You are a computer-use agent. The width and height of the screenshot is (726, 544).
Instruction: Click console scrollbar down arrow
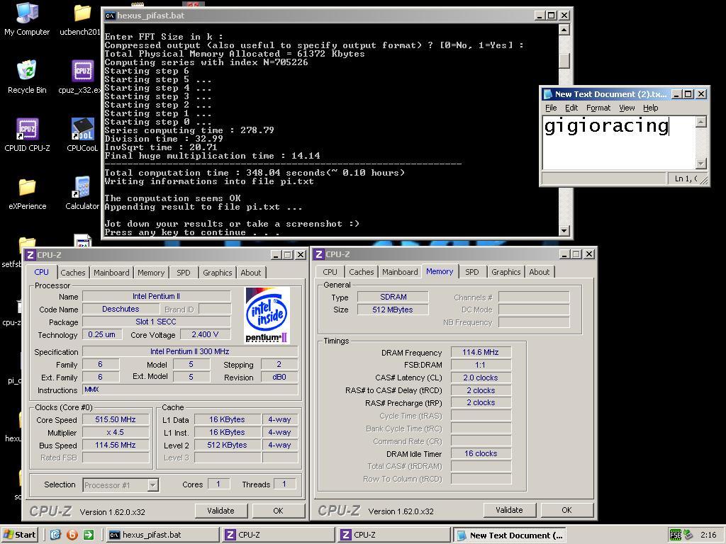click(564, 230)
